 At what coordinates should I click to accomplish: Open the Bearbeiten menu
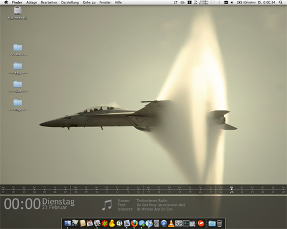(x=49, y=2)
